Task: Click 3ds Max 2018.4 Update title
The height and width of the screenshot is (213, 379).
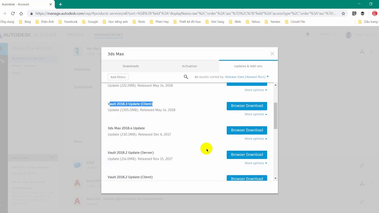Action: pos(126,128)
